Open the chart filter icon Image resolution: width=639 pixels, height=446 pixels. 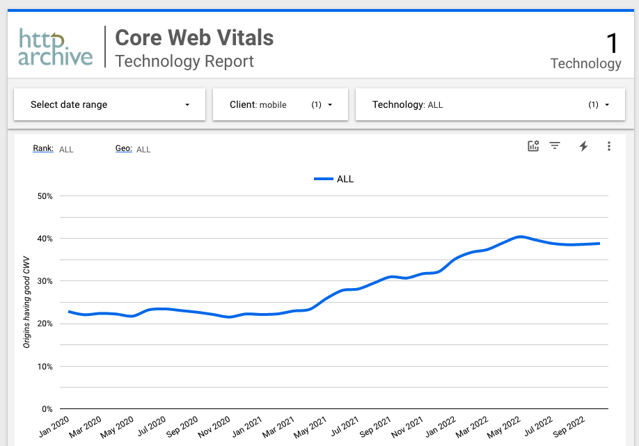pyautogui.click(x=555, y=146)
